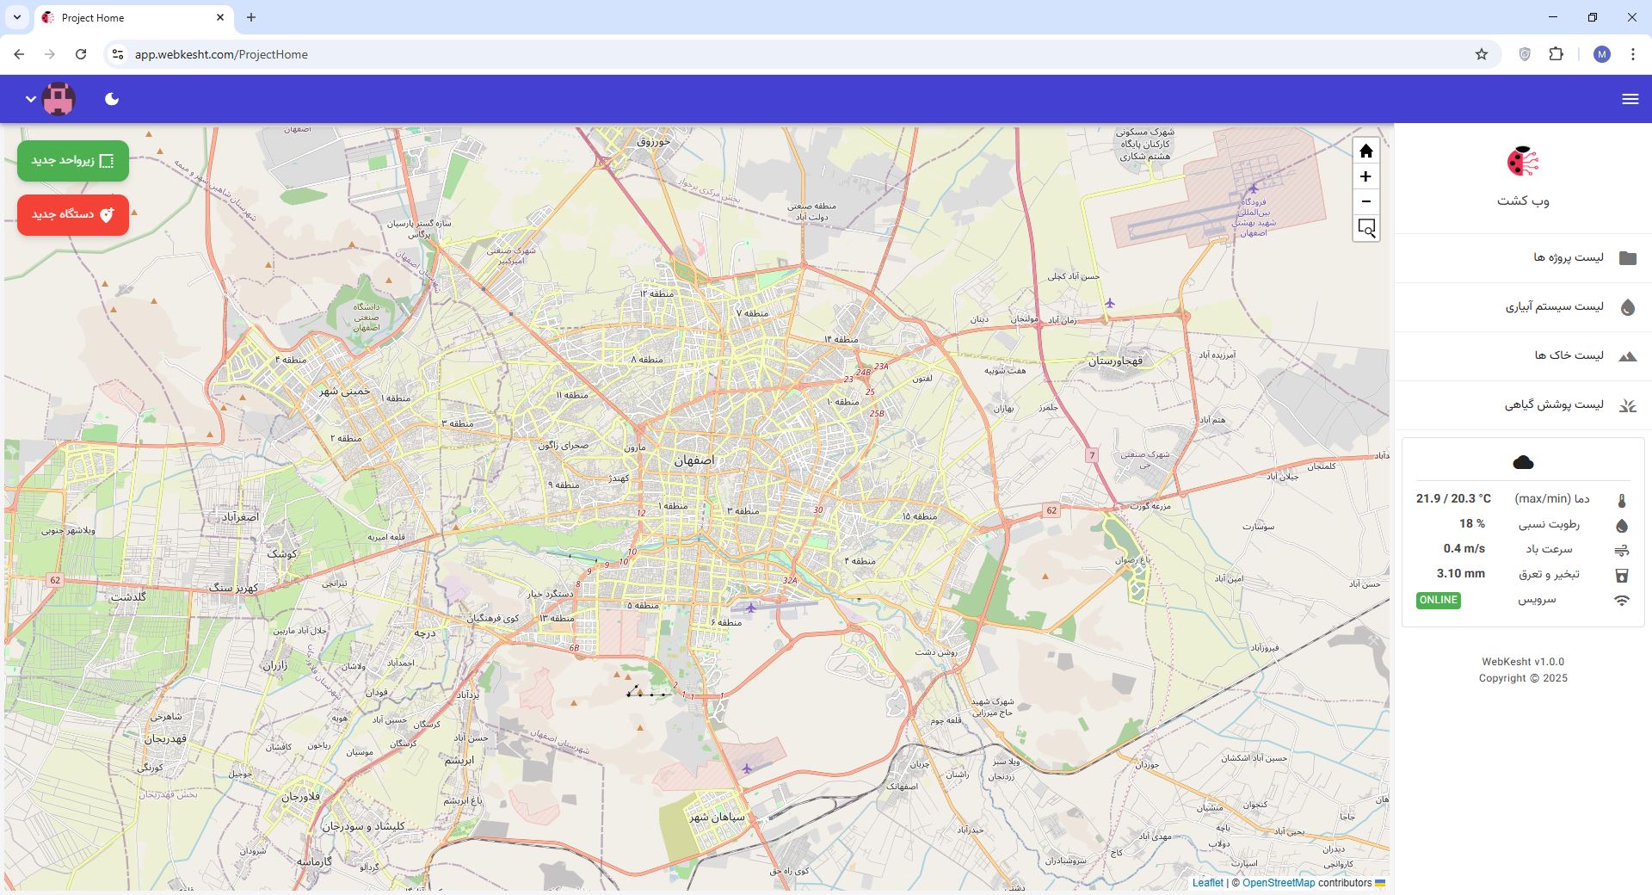1652x895 pixels.
Task: Open لیست خاک ها menu item
Action: (1569, 355)
